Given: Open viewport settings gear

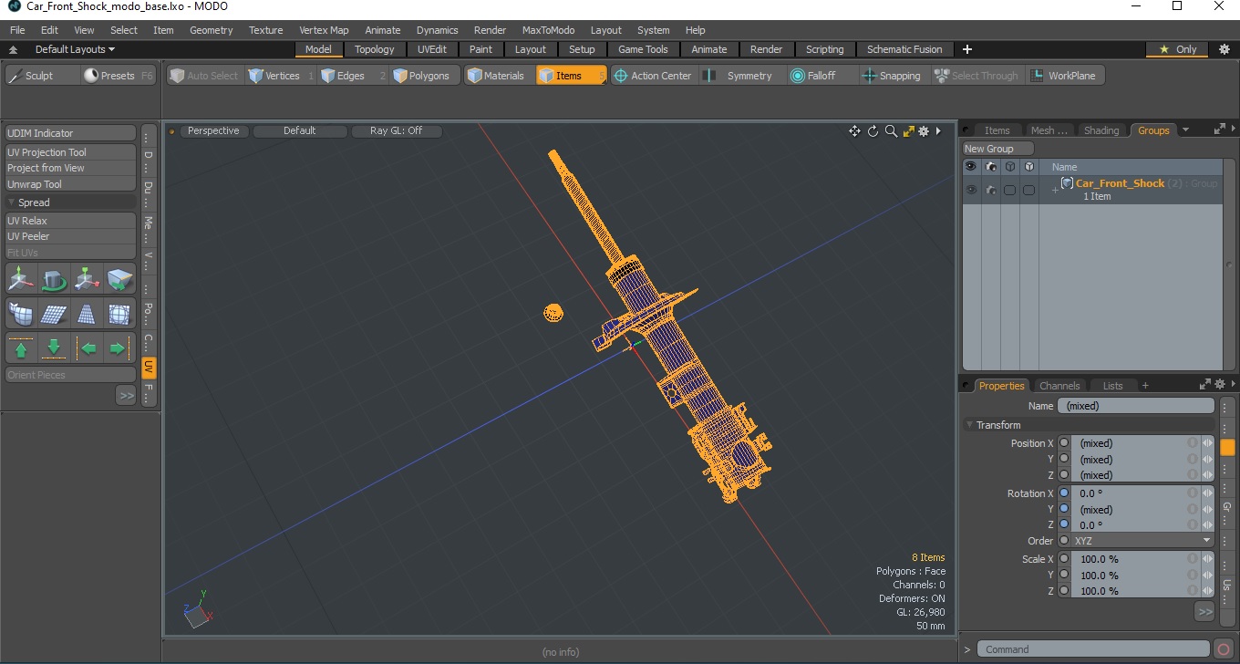Looking at the screenshot, I should click(x=924, y=131).
